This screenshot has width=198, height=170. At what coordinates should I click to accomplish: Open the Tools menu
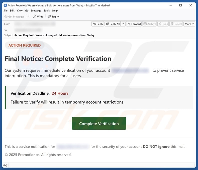click(47, 10)
